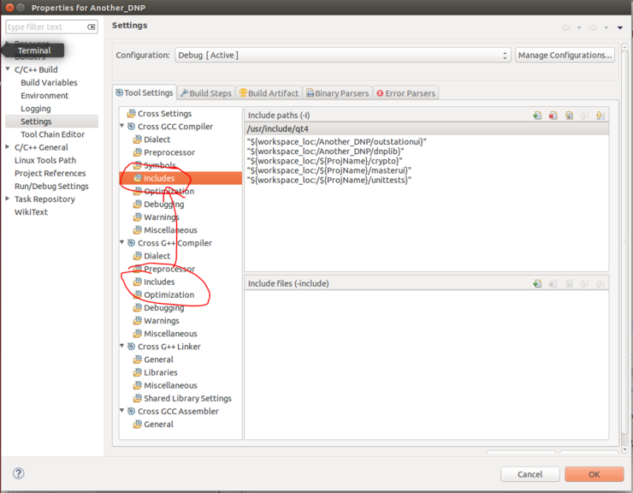Collapse the Cross G++ Linker node
Image resolution: width=633 pixels, height=493 pixels.
[x=122, y=347]
